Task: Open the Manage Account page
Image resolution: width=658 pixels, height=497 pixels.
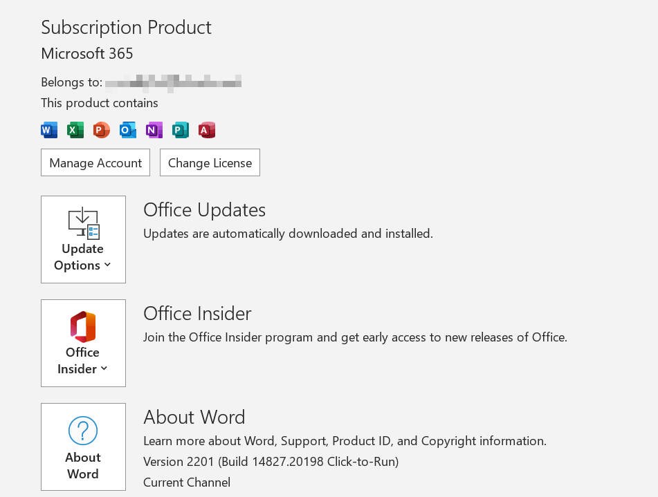Action: click(95, 162)
